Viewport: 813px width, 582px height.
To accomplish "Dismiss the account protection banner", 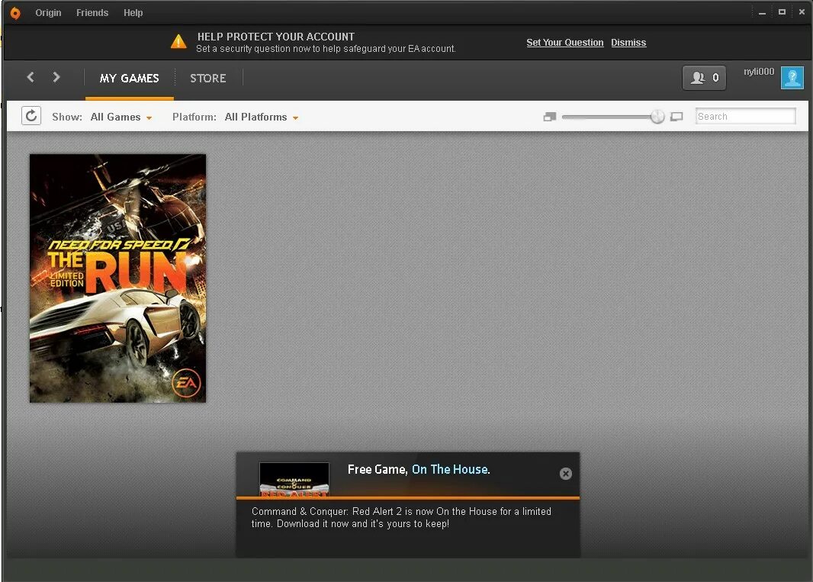I will point(628,43).
